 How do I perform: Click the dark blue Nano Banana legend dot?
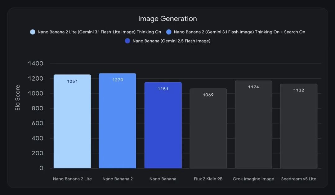point(127,41)
